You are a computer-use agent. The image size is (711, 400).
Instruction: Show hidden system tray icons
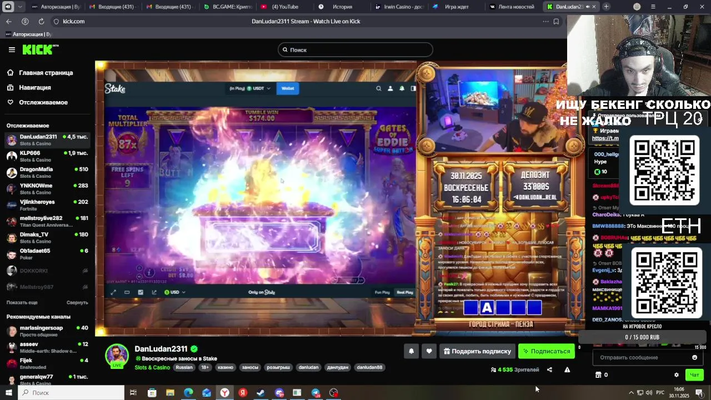point(631,393)
